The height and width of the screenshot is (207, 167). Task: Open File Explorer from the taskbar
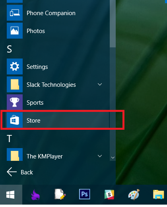tap(159, 194)
